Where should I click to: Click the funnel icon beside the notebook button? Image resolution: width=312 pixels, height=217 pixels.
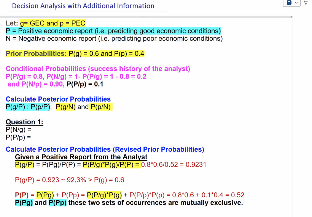click(306, 3)
